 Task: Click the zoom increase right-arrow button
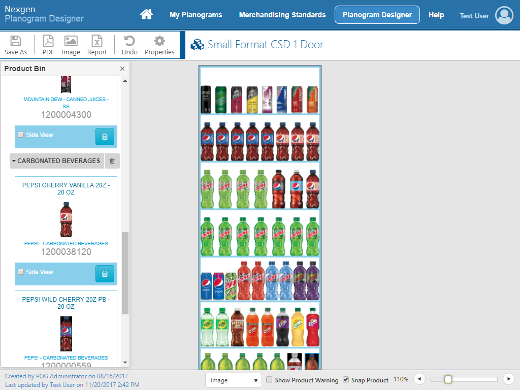(509, 379)
